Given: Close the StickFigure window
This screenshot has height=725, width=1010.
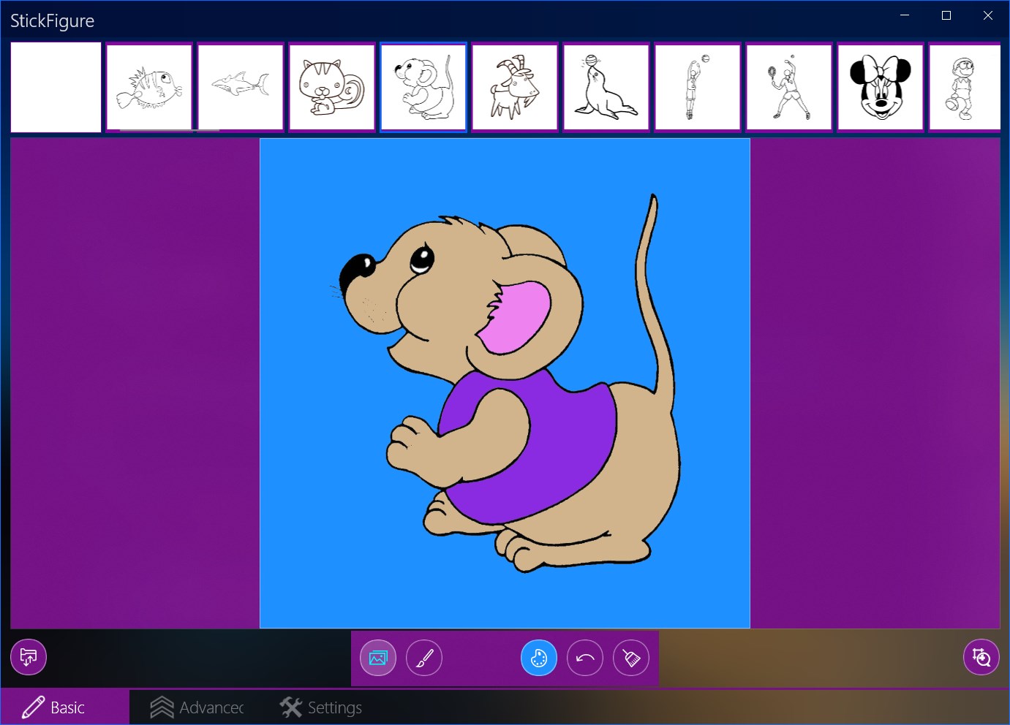Looking at the screenshot, I should 988,15.
